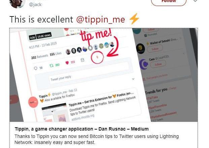The width and height of the screenshot is (209, 148).
Task: Click the red heart like icon
Action: tap(67, 62)
